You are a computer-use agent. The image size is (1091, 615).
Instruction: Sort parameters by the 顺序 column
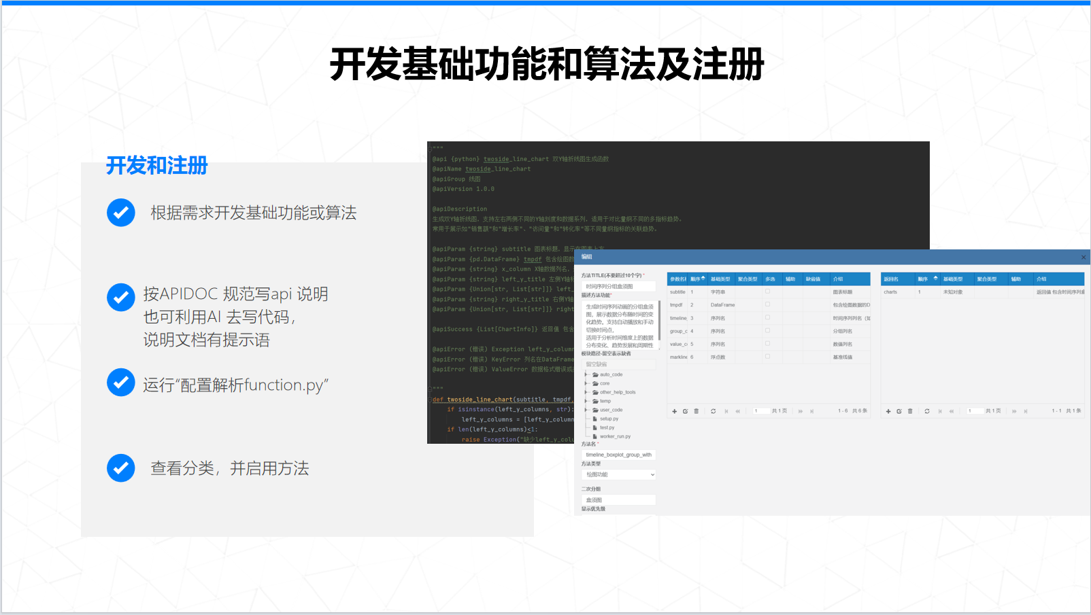698,279
